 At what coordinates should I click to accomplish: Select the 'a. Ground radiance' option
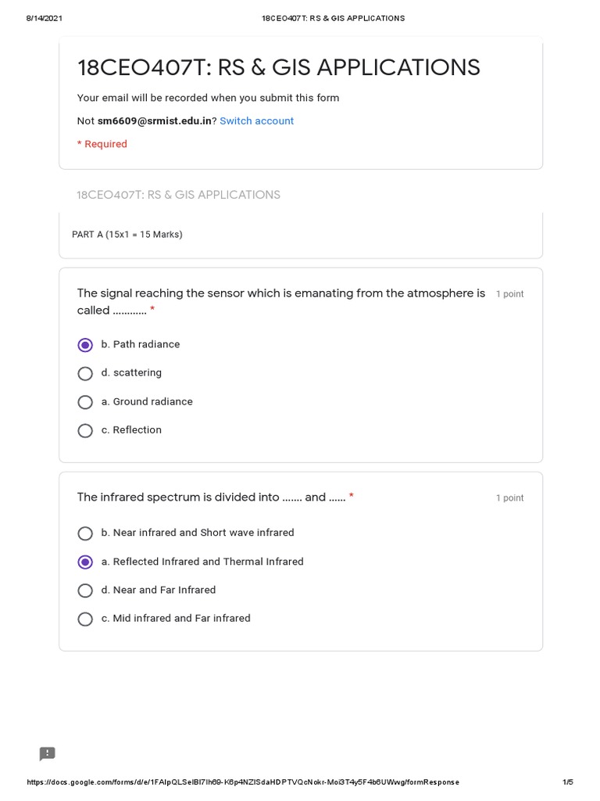pyautogui.click(x=85, y=402)
